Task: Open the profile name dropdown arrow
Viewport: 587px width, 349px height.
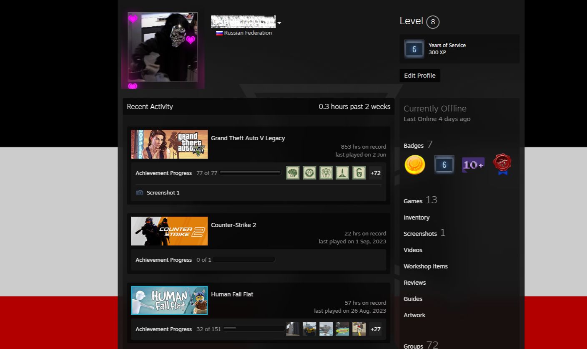Action: [x=279, y=23]
